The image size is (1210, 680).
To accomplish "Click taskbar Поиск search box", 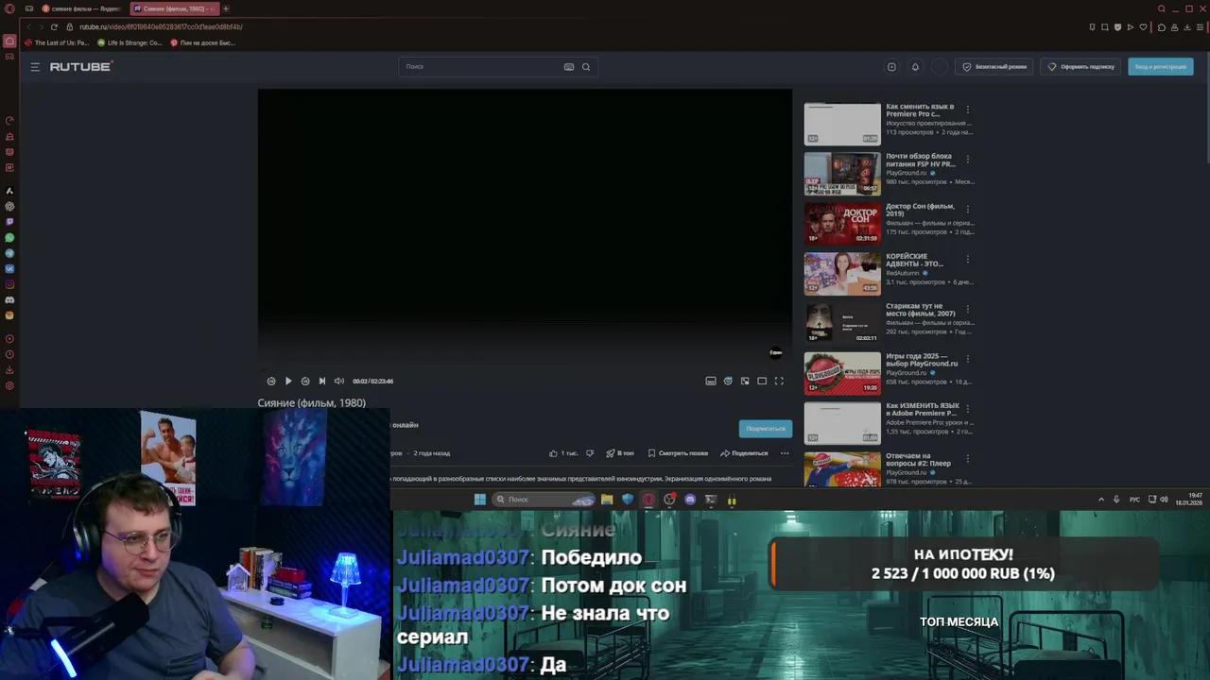I will (544, 500).
